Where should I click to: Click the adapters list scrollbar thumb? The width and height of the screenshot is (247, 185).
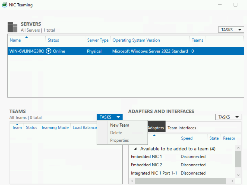click(238, 159)
